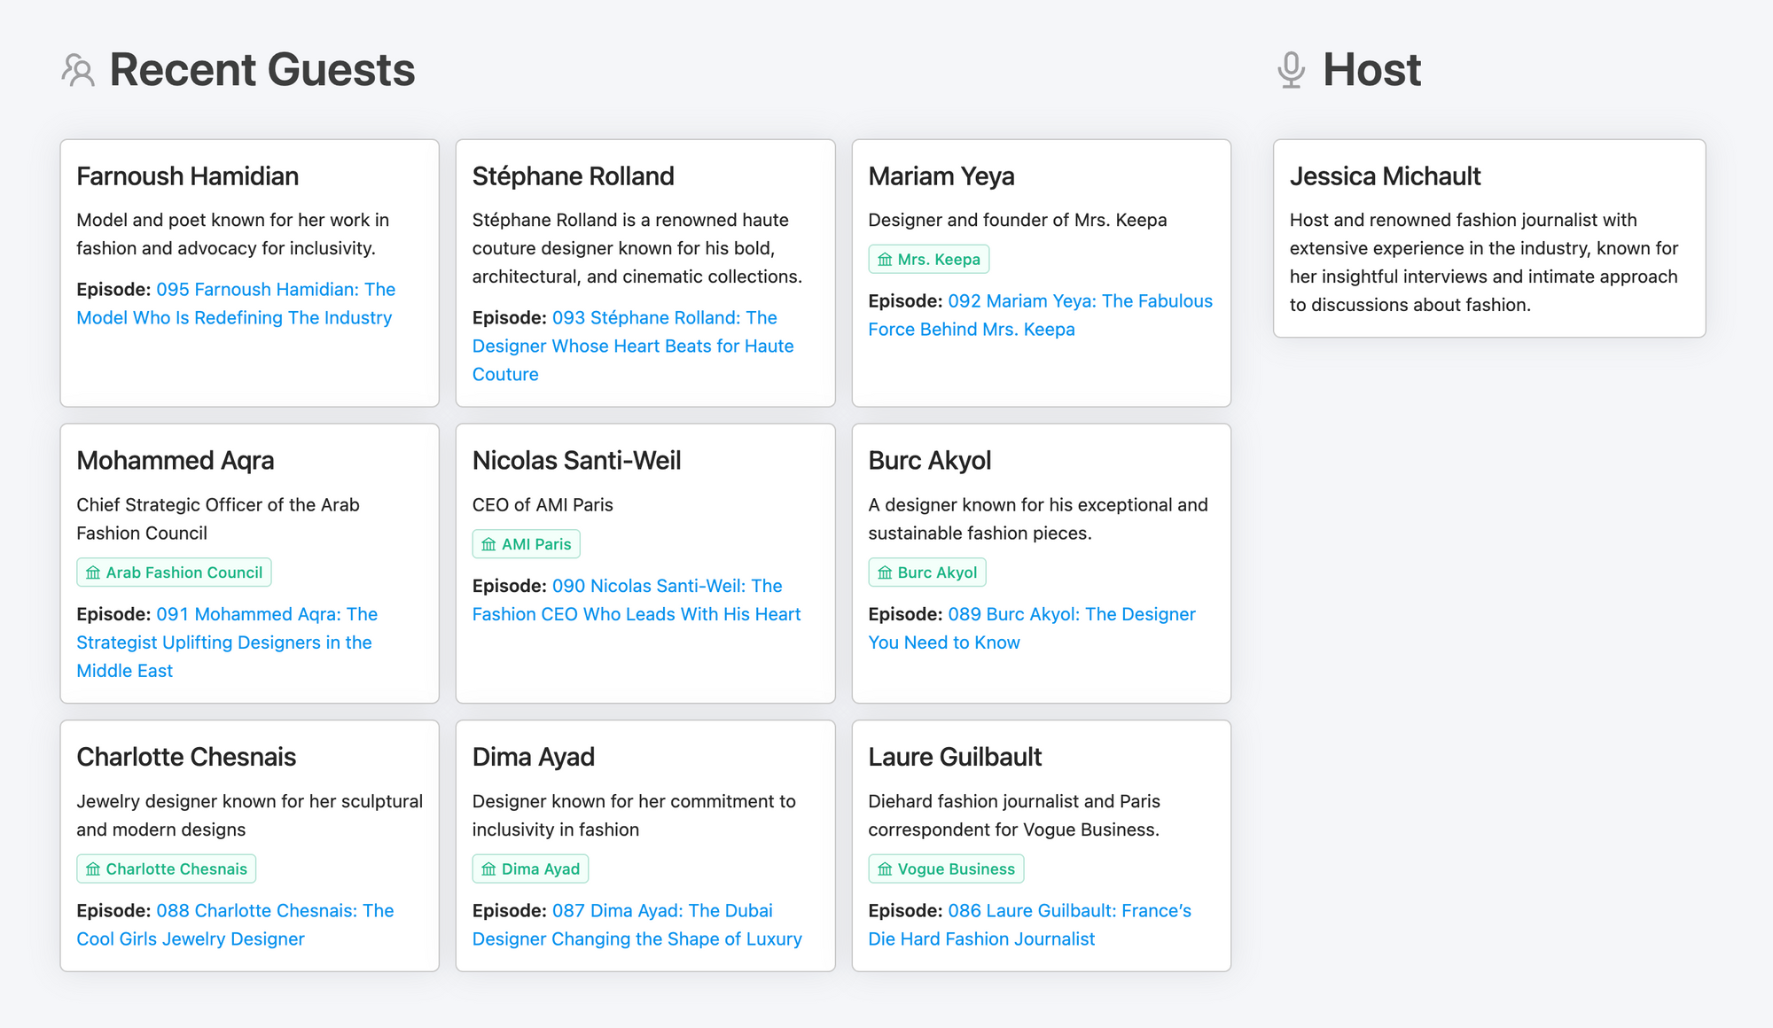Click the Vogue Business organization tag

click(955, 869)
